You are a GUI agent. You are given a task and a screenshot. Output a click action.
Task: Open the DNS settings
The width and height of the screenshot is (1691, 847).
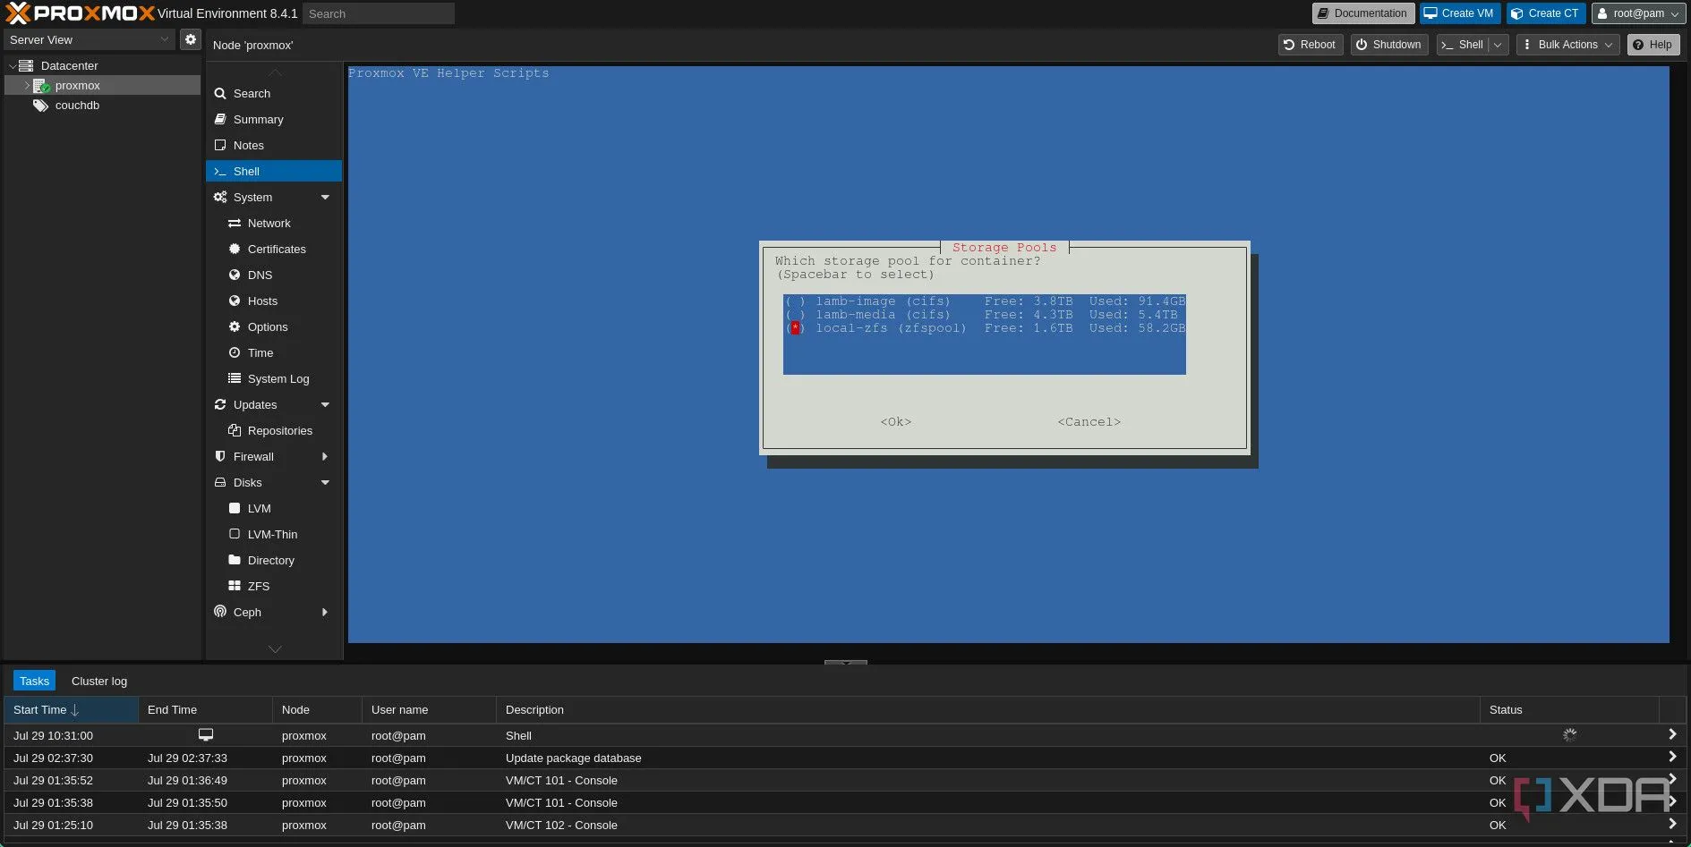[260, 275]
